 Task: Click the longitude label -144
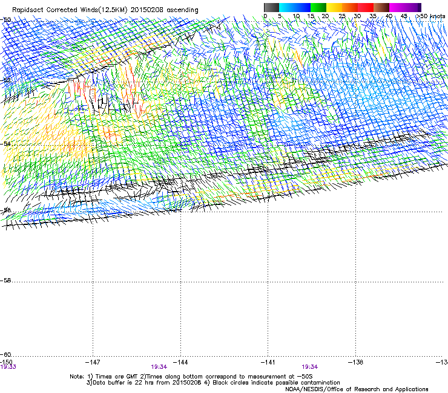coord(180,362)
